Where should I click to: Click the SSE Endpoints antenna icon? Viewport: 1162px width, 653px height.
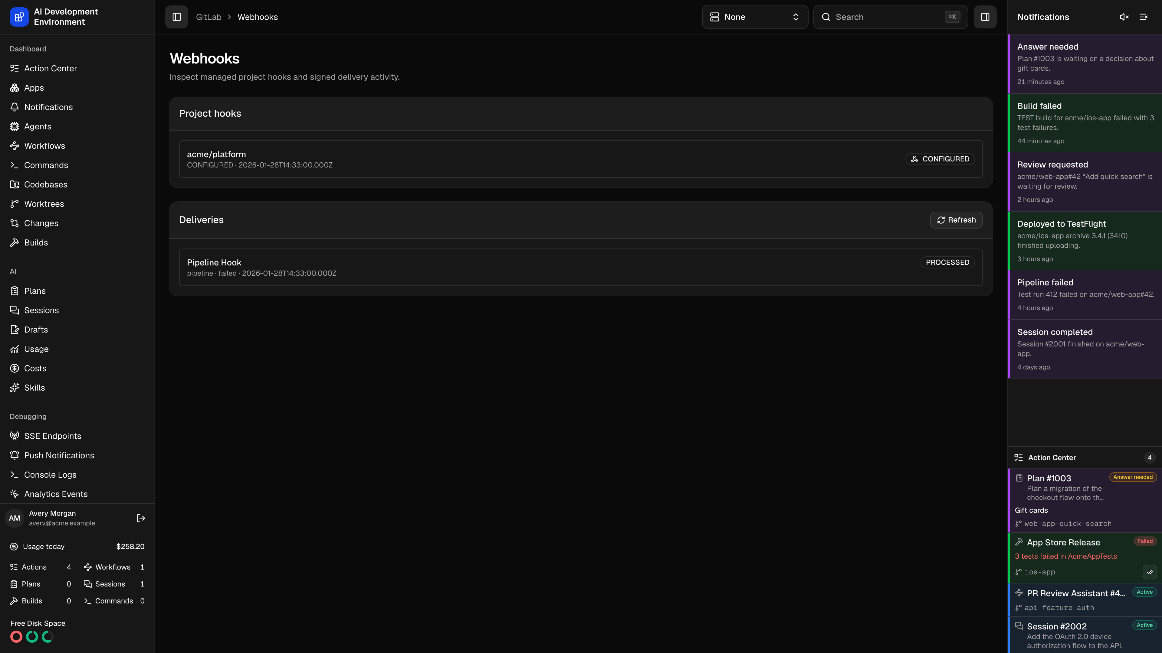coord(15,436)
